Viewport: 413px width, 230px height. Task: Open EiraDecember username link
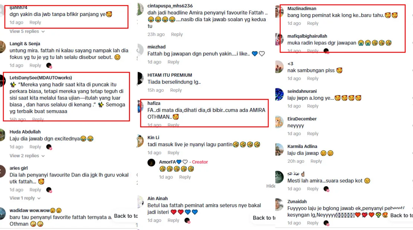pyautogui.click(x=302, y=119)
